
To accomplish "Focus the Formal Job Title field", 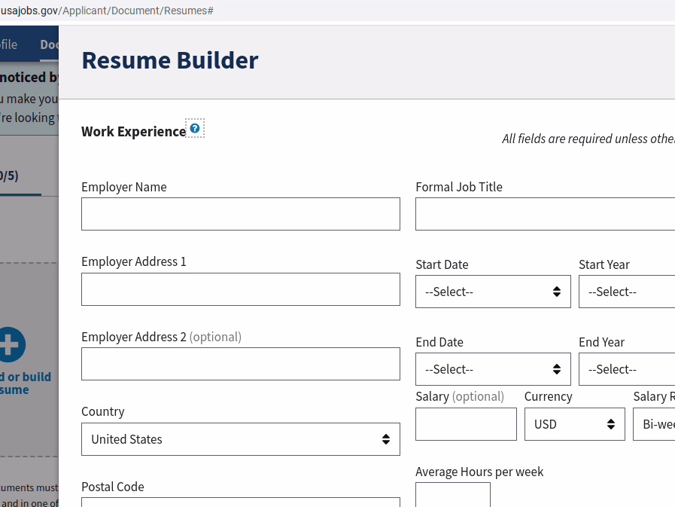I will 545,214.
